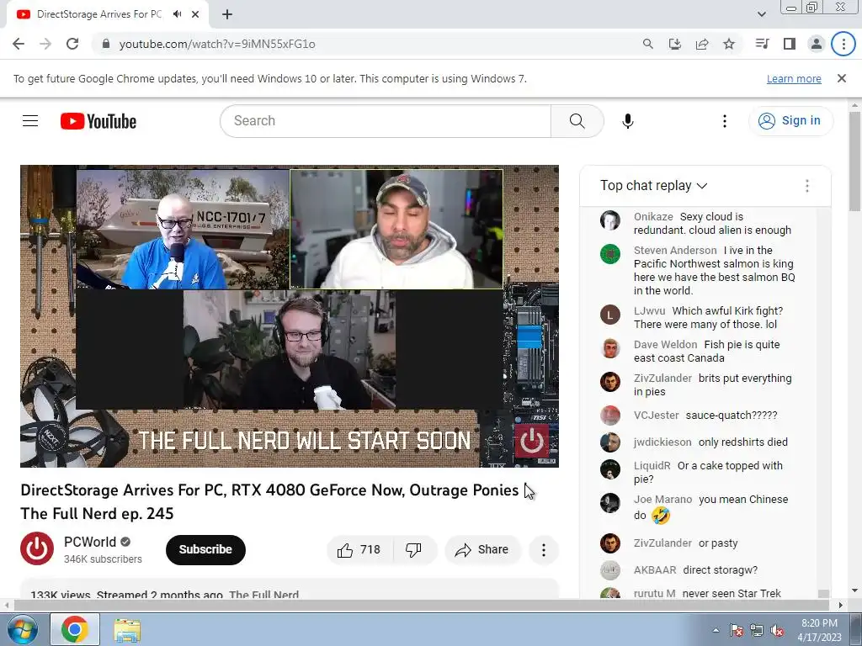Click Dave Weldon's chat message
Image resolution: width=862 pixels, height=646 pixels.
pyautogui.click(x=706, y=351)
